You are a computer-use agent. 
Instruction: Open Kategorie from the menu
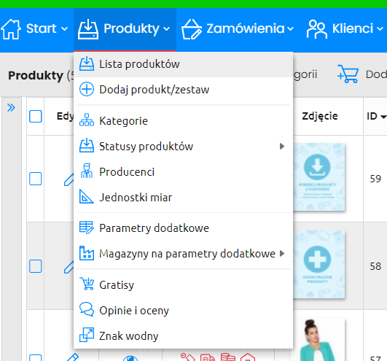click(183, 121)
